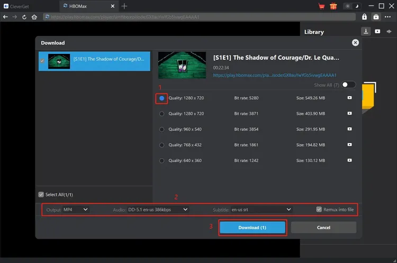The image size is (397, 263).
Task: Click the gift box icon
Action: pos(333,6)
